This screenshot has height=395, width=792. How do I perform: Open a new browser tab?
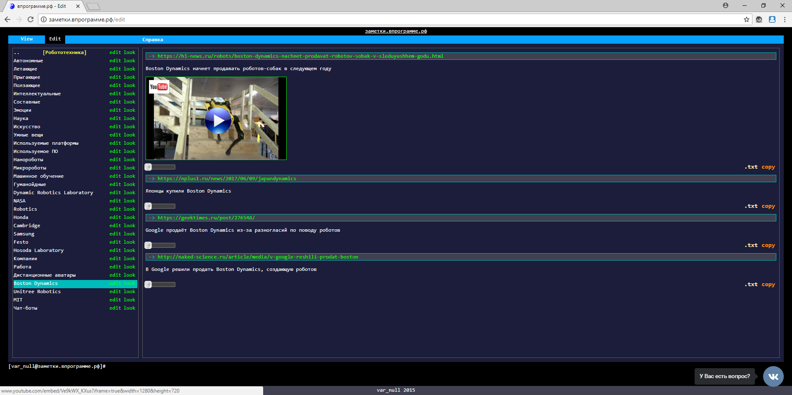tap(93, 6)
